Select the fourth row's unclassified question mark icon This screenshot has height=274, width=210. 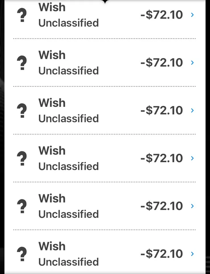pyautogui.click(x=22, y=158)
